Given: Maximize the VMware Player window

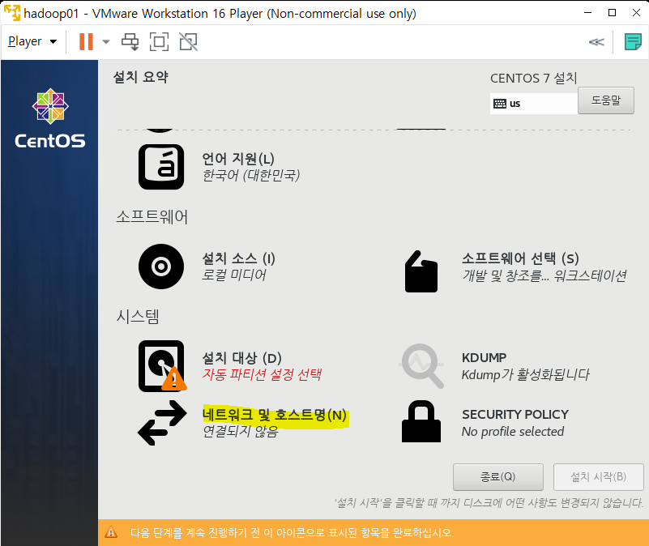Looking at the screenshot, I should click(x=613, y=13).
